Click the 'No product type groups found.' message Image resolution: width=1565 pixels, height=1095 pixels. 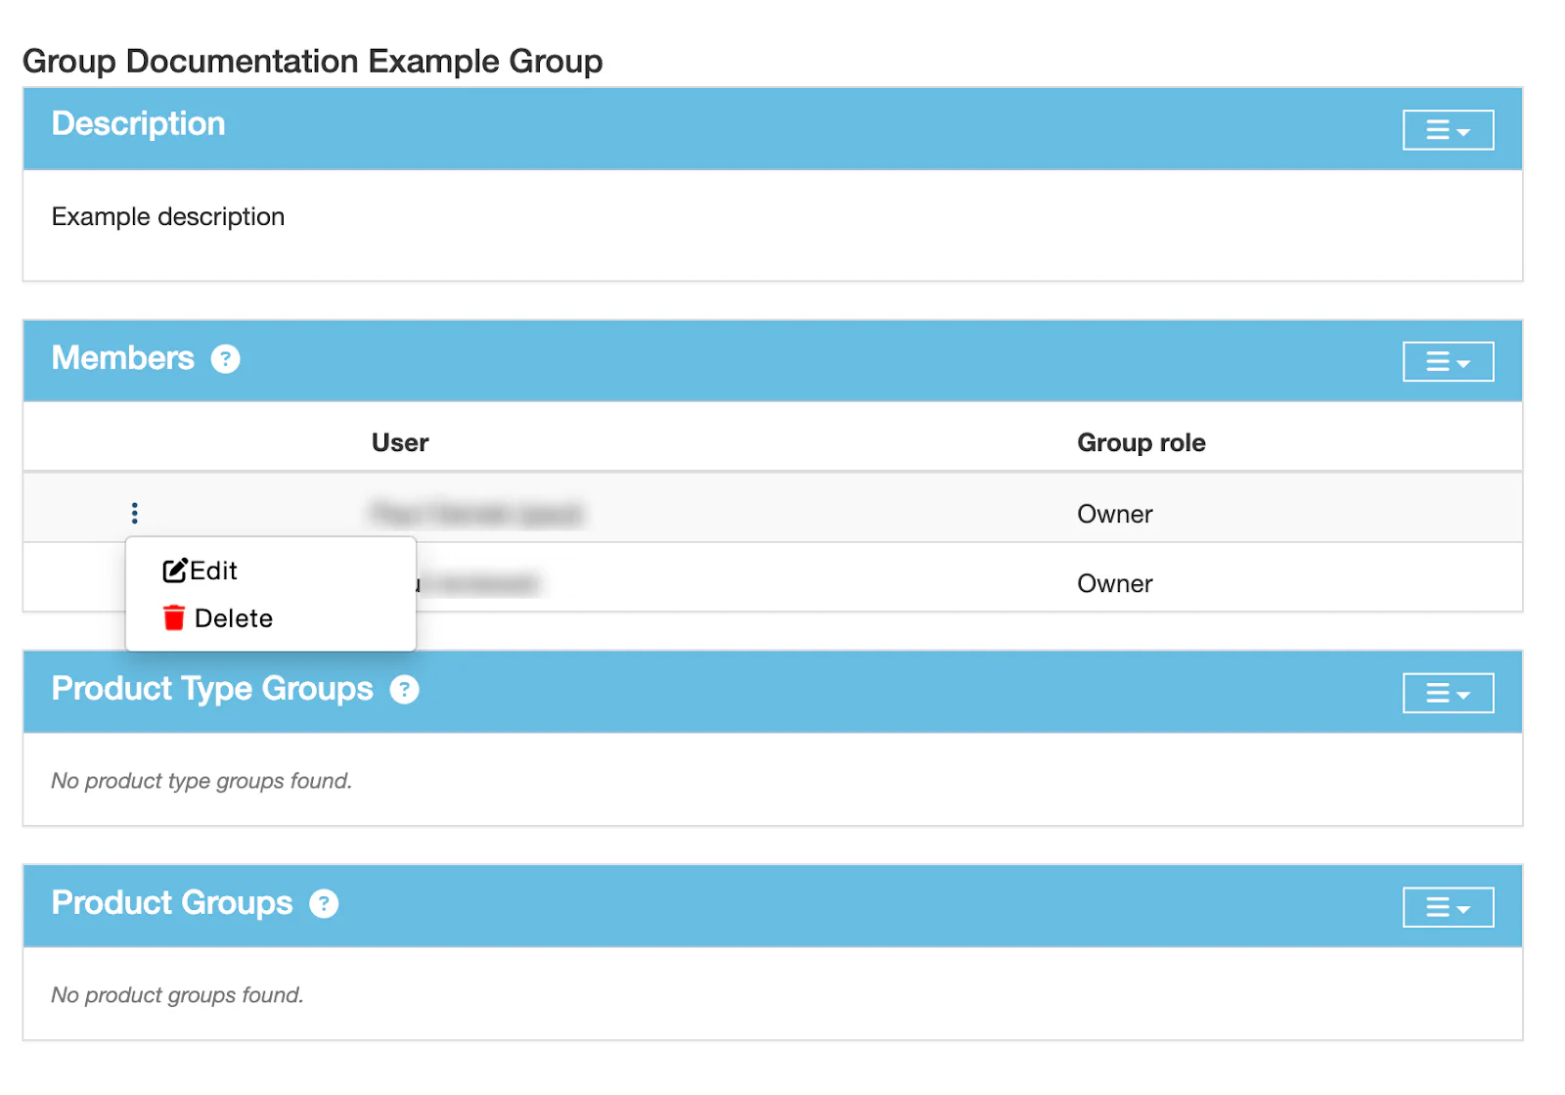201,781
